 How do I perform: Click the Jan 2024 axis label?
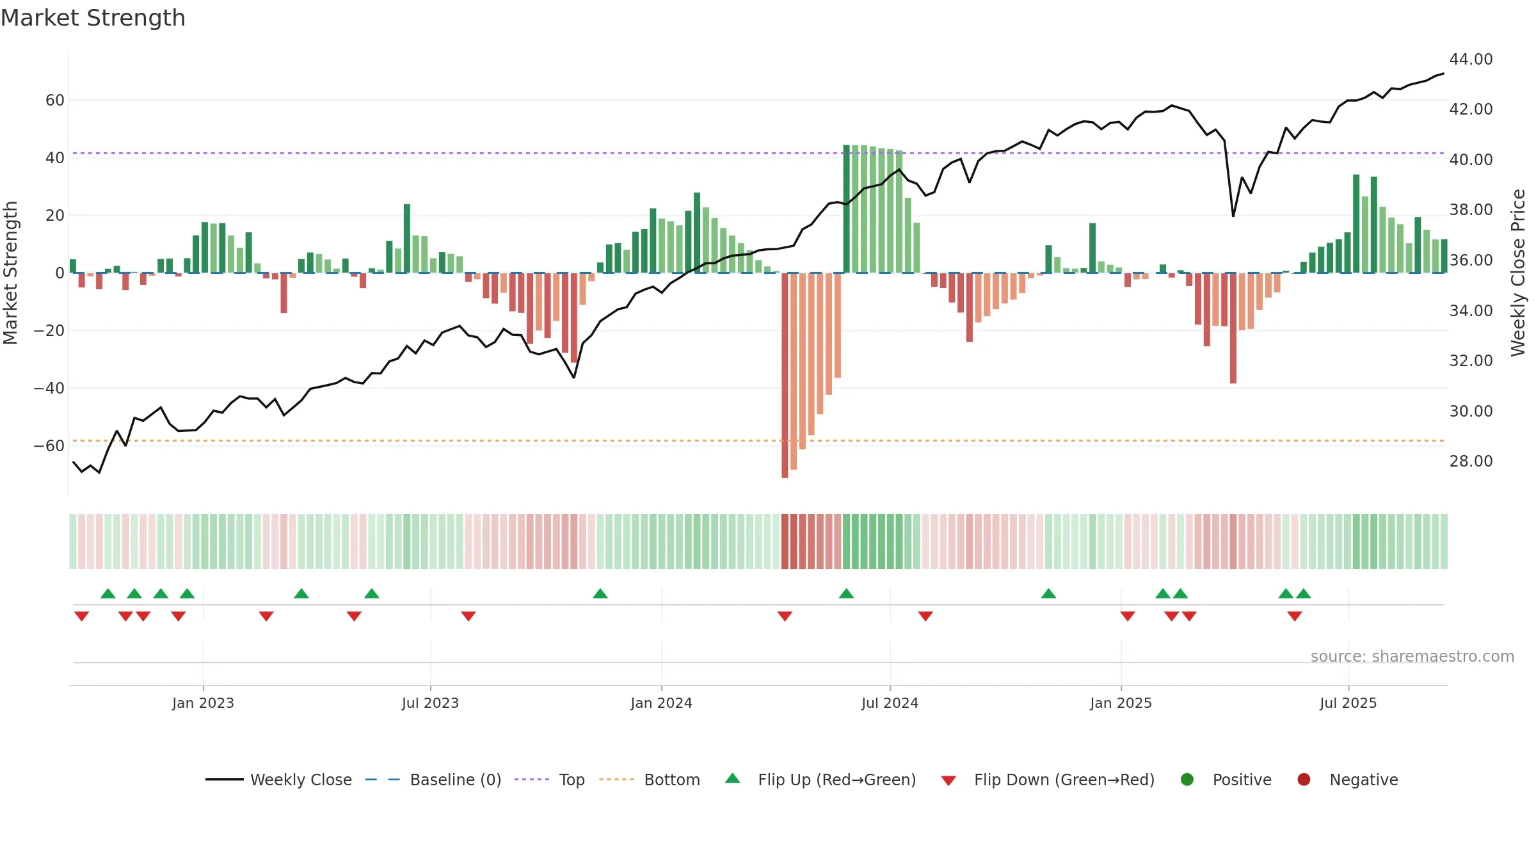pyautogui.click(x=661, y=703)
